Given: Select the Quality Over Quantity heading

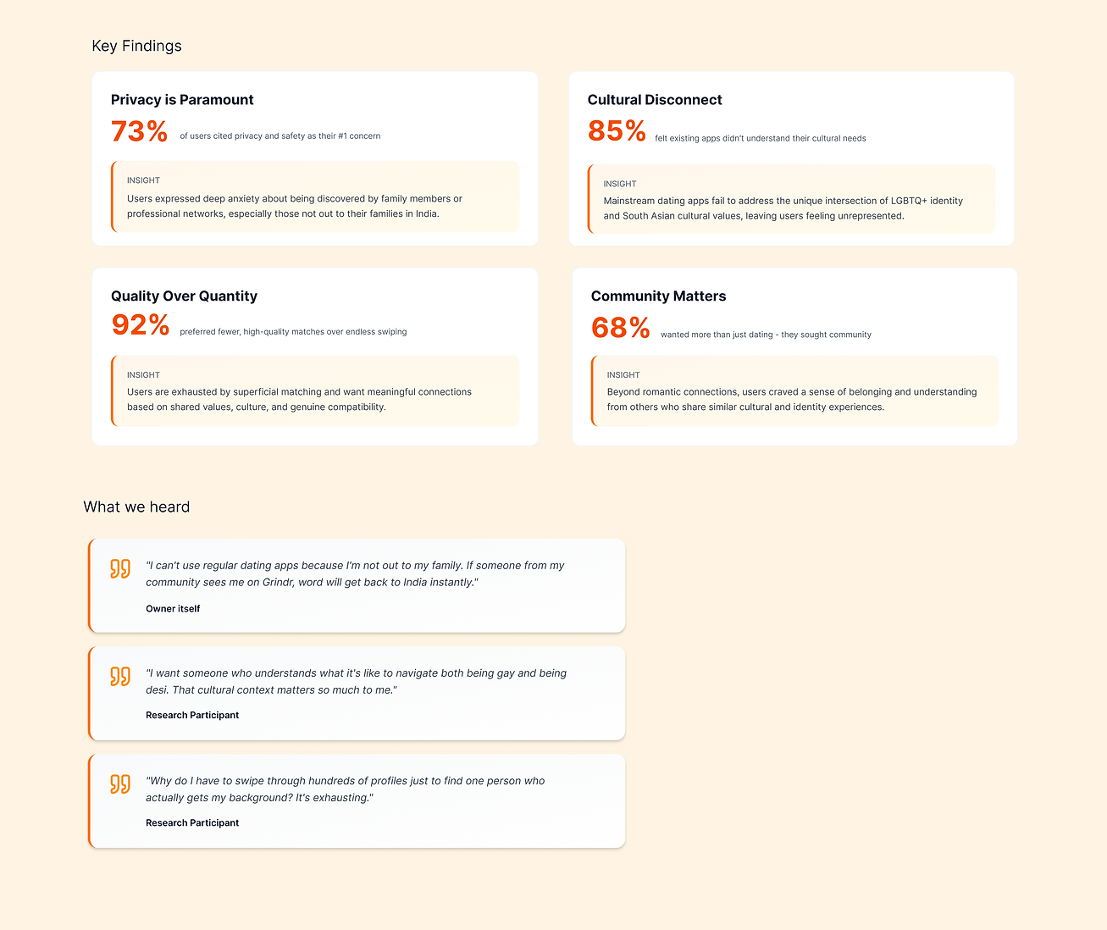Looking at the screenshot, I should coord(184,296).
